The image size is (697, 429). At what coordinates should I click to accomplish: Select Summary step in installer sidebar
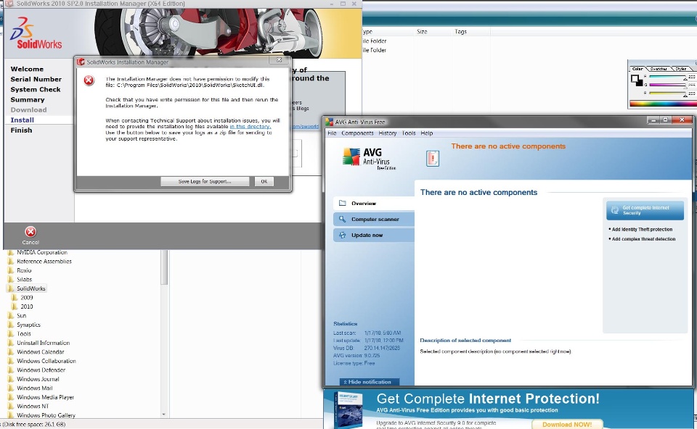[x=28, y=100]
